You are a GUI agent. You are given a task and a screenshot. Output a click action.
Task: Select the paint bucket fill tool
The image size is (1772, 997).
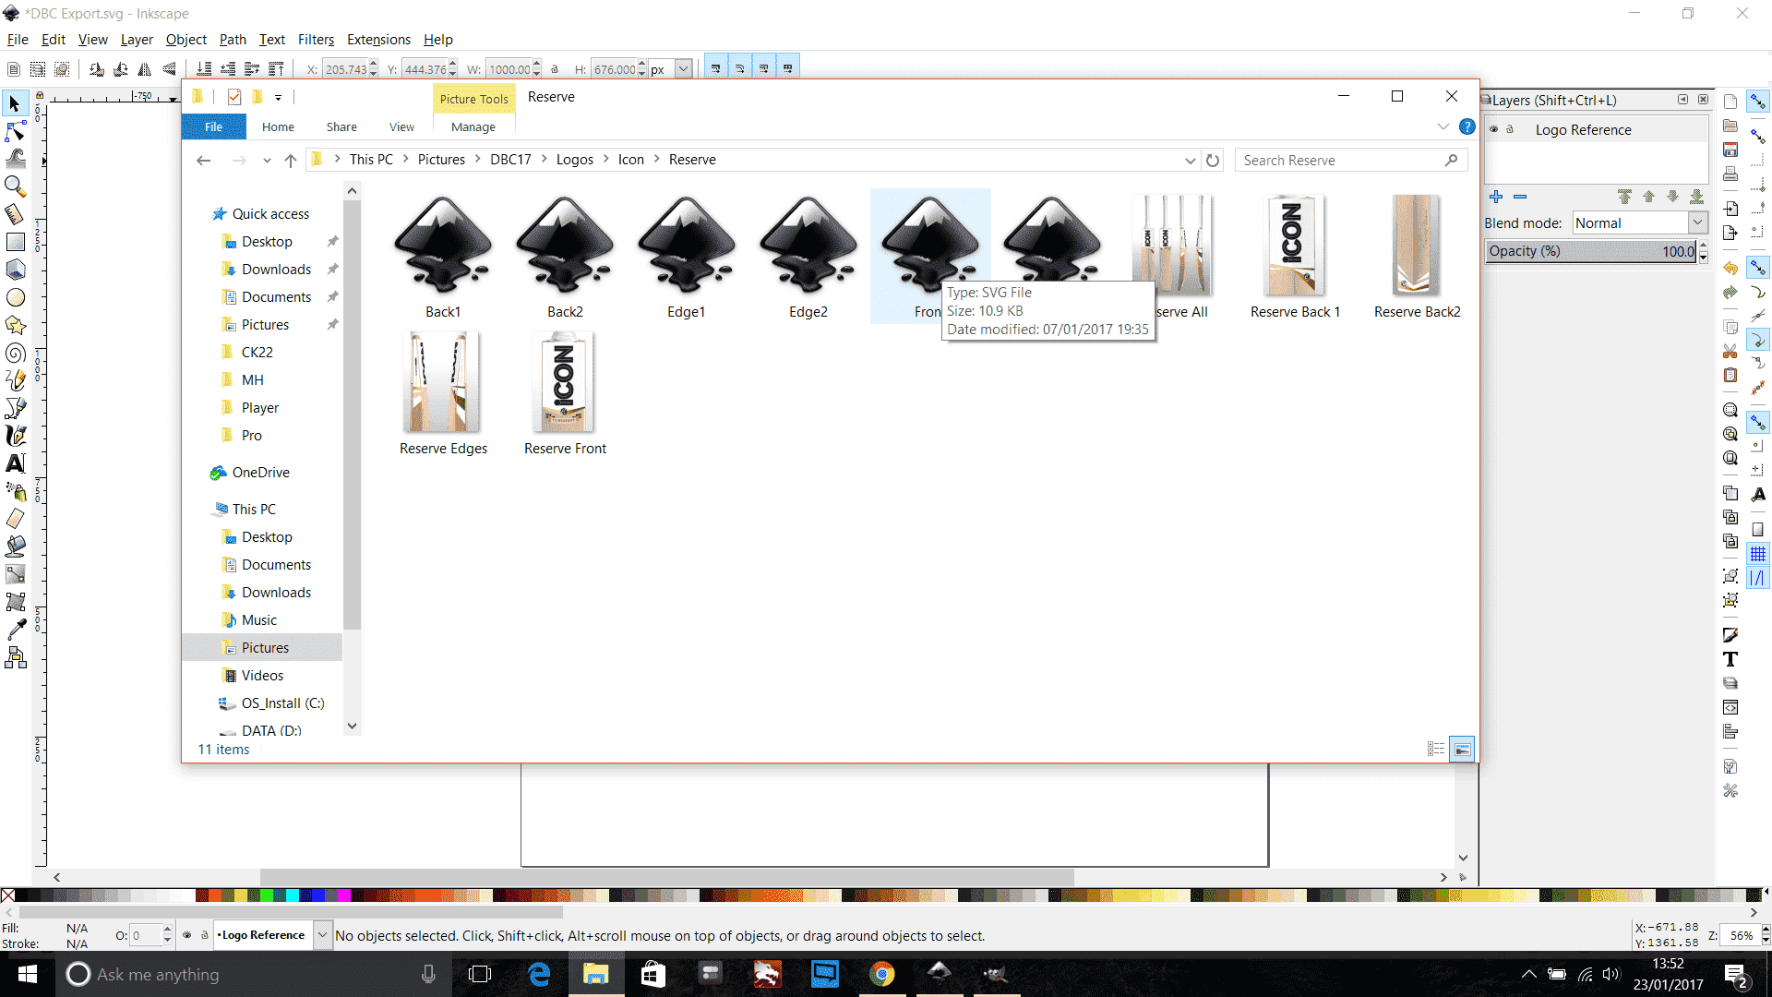[15, 547]
